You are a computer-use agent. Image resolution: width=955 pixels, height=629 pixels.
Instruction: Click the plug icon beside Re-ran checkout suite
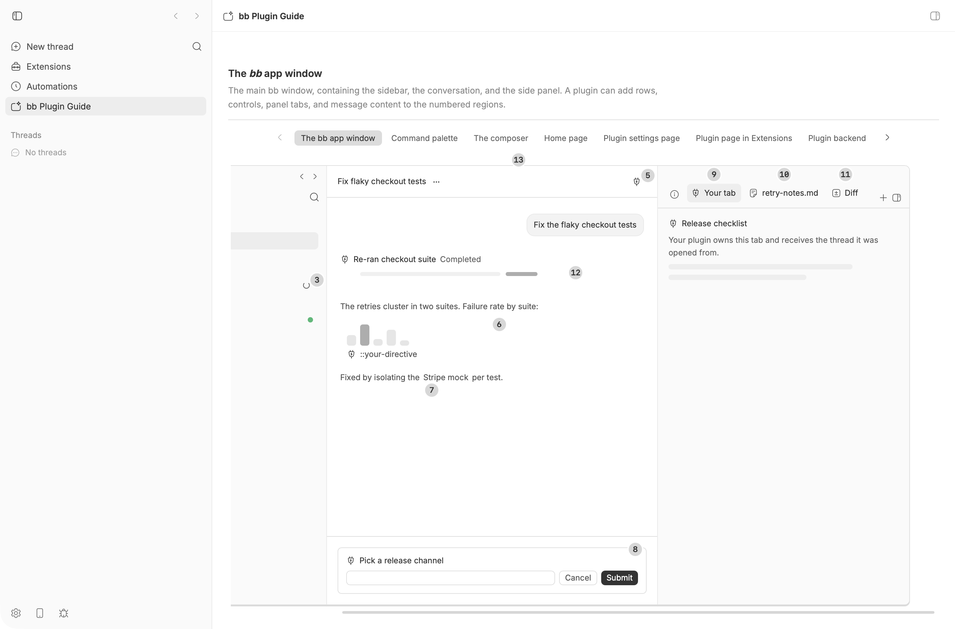345,259
